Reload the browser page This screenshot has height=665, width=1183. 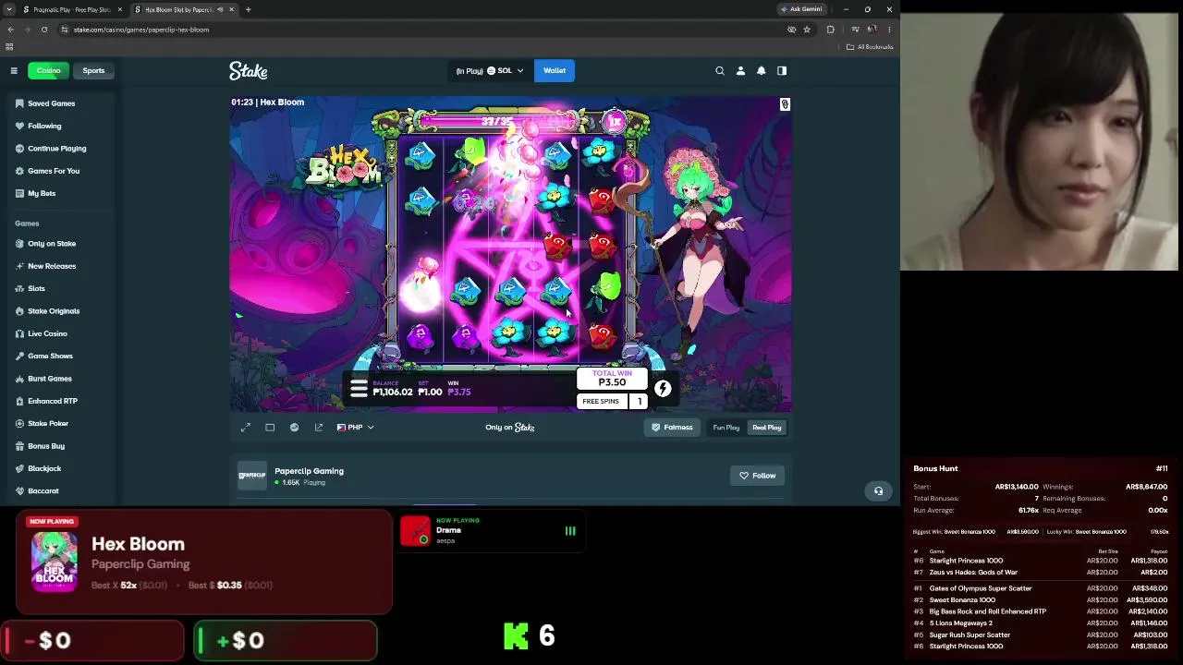coord(43,30)
